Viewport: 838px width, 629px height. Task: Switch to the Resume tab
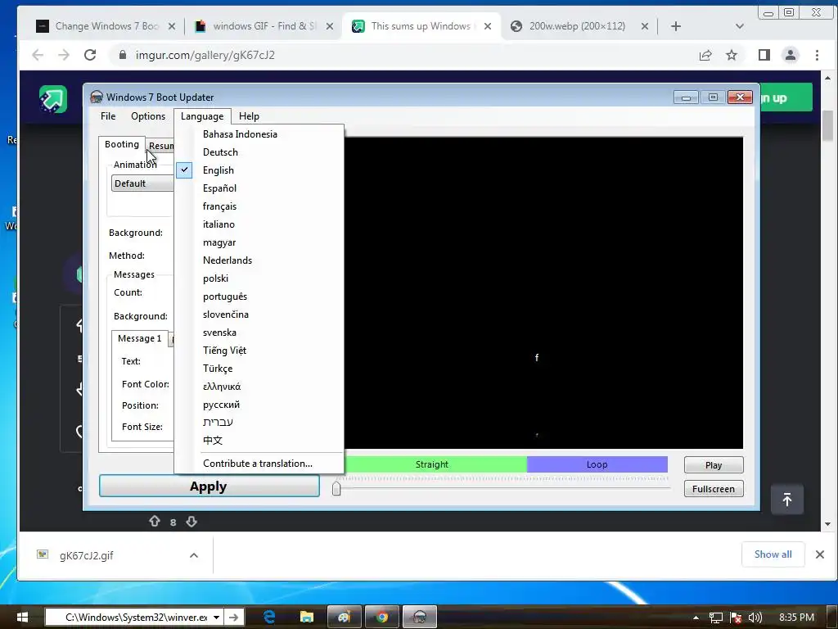[x=160, y=146]
